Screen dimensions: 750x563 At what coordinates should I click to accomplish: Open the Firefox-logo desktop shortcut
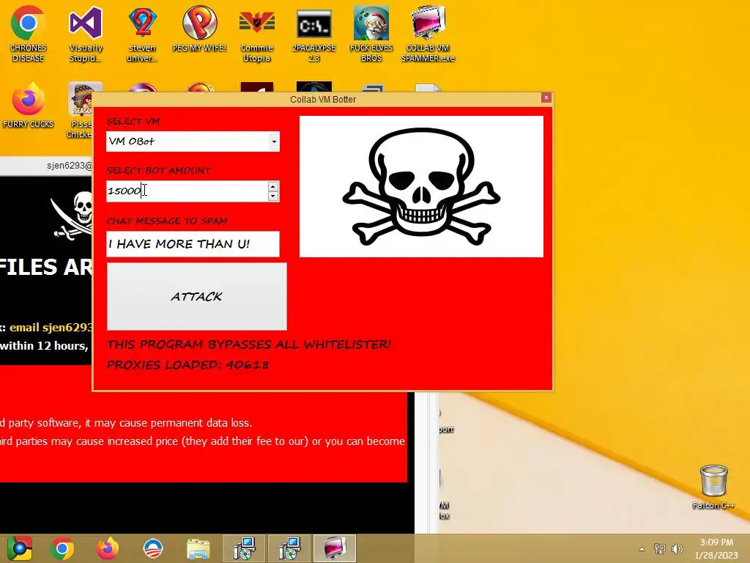tap(28, 106)
